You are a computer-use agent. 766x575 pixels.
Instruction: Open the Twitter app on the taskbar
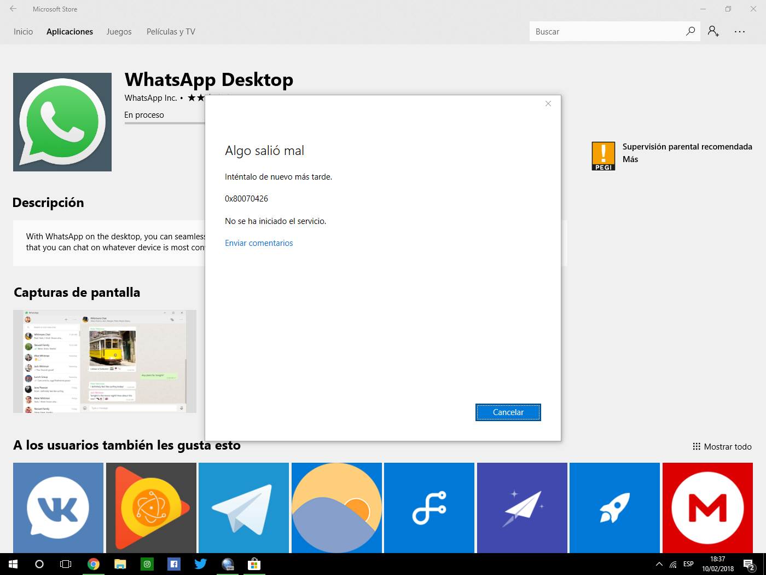tap(200, 564)
